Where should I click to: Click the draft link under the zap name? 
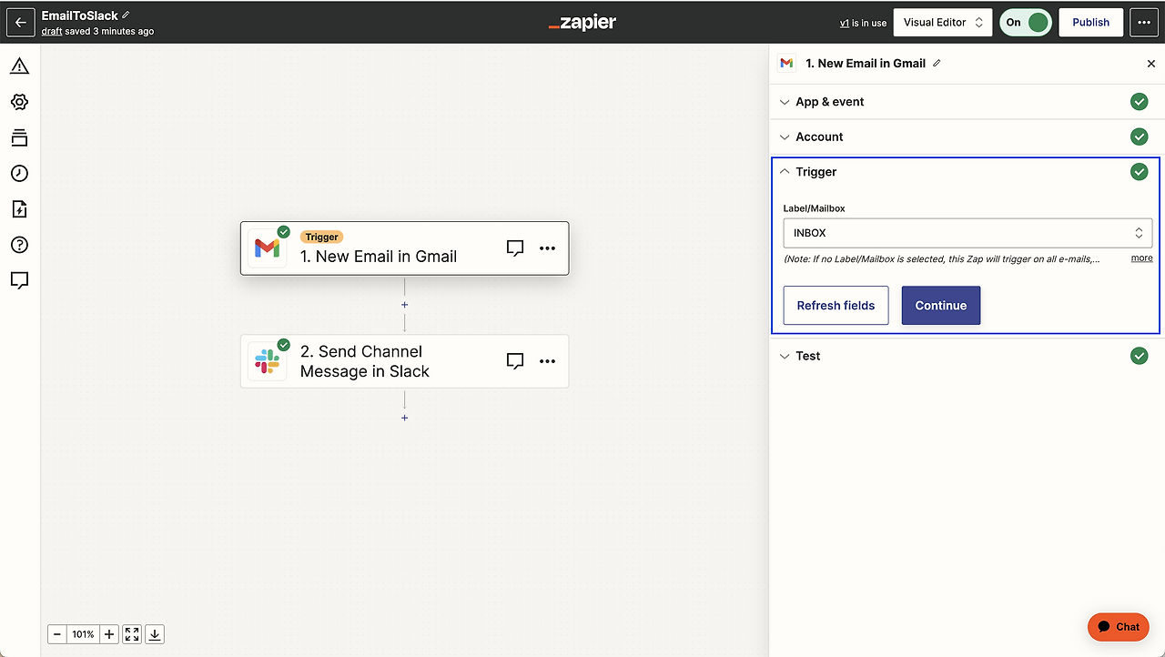pyautogui.click(x=52, y=31)
